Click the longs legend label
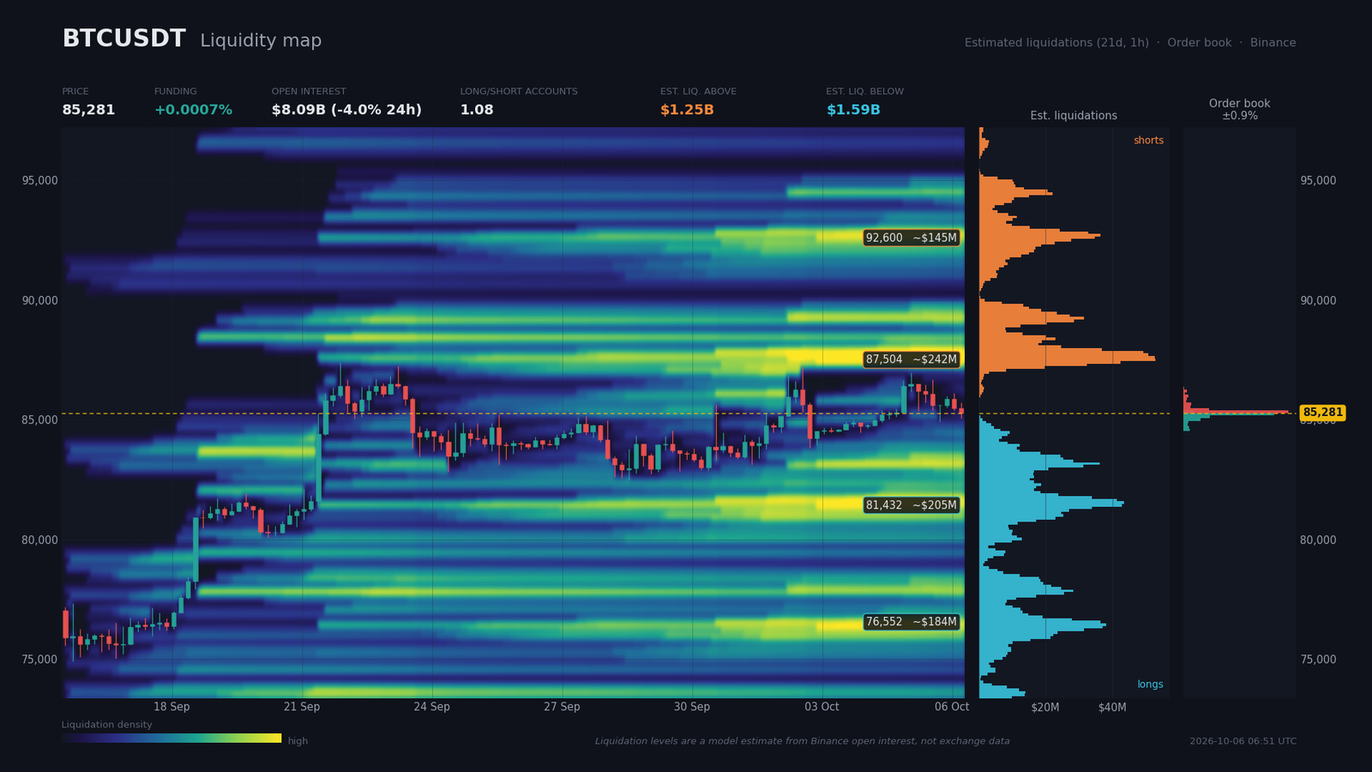The width and height of the screenshot is (1372, 772). click(1150, 685)
